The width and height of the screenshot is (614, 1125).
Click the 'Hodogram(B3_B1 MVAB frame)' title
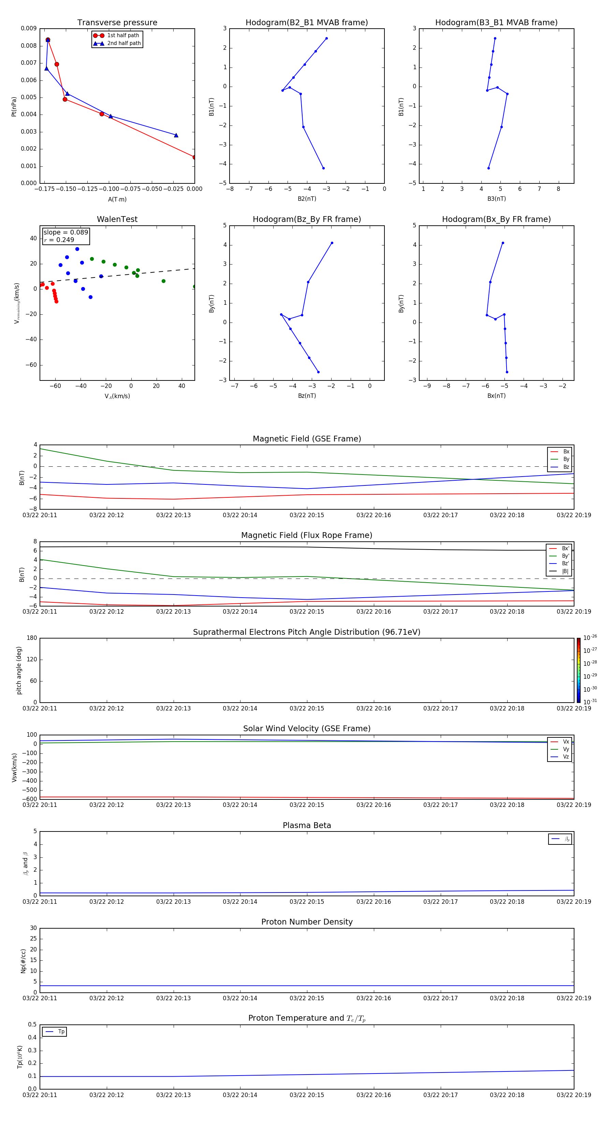496,23
